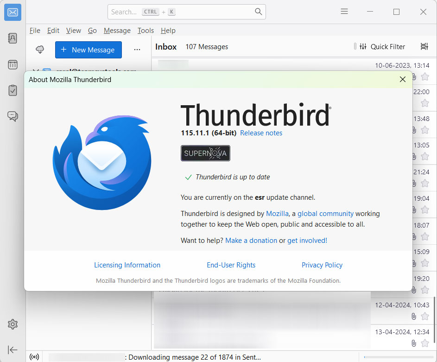
Task: Star the message dated 12-04-2024
Action: click(x=425, y=316)
